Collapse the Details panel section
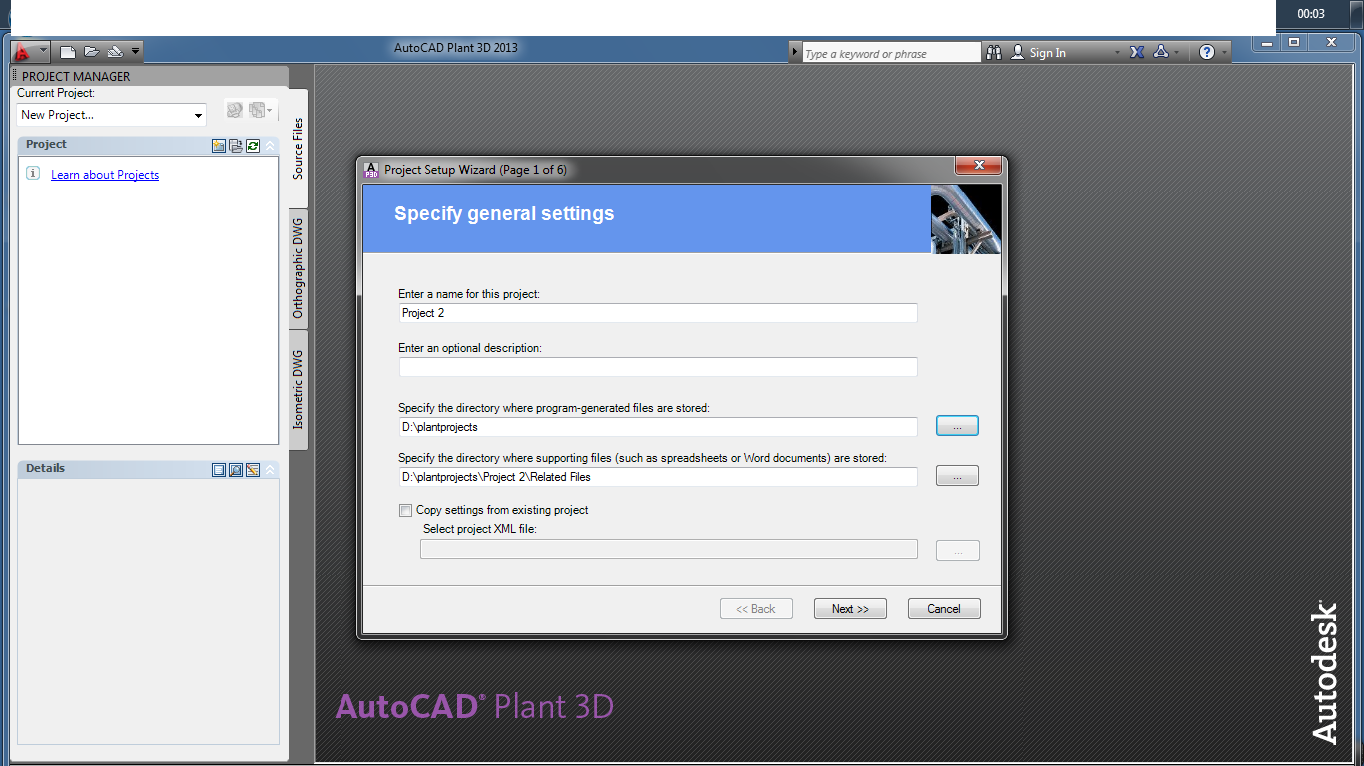 (270, 470)
